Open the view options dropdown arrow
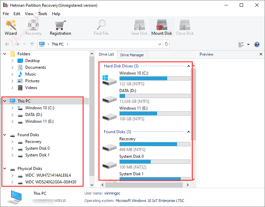265x207 pixels. click(x=248, y=45)
